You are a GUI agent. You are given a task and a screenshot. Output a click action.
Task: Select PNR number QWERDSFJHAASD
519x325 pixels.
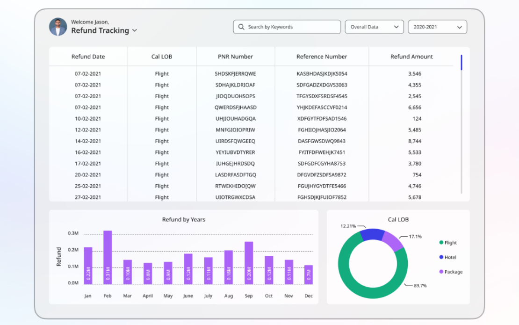coord(235,108)
